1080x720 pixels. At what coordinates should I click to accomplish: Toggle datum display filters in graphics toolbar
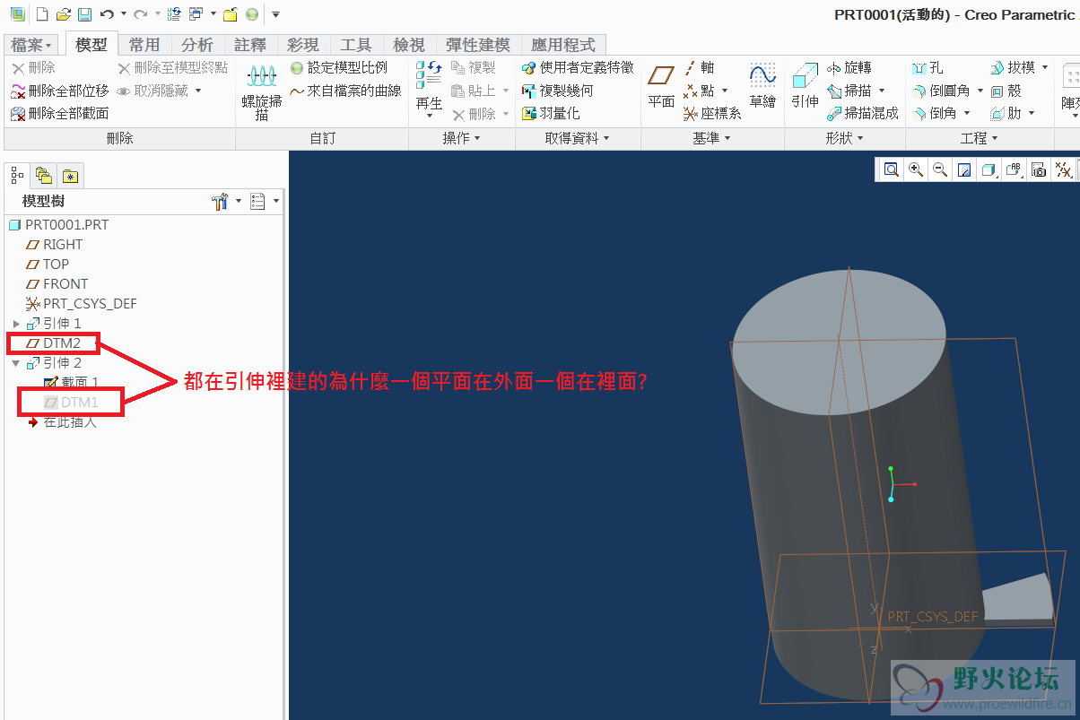coord(1064,169)
